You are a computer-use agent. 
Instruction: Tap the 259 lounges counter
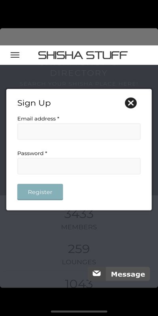pos(79,249)
